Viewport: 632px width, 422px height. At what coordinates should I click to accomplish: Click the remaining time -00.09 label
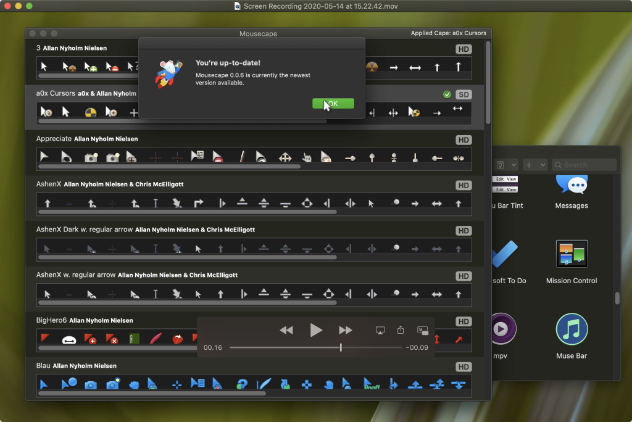417,347
